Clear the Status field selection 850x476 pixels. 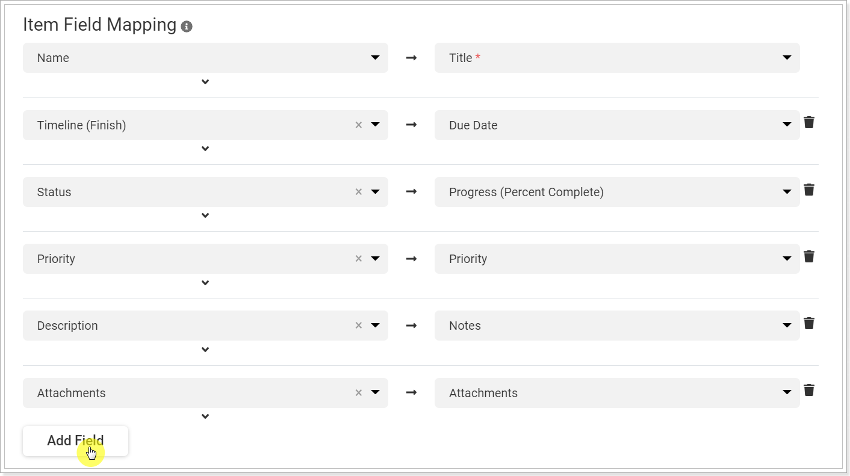click(x=358, y=191)
